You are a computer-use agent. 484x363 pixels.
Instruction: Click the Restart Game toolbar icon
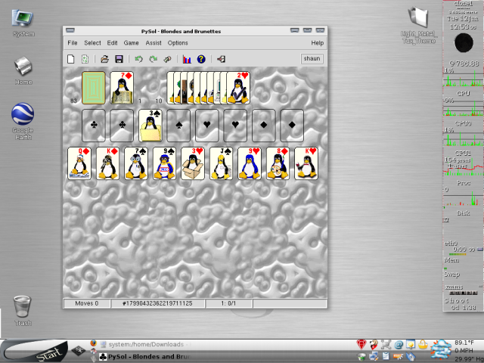click(85, 59)
